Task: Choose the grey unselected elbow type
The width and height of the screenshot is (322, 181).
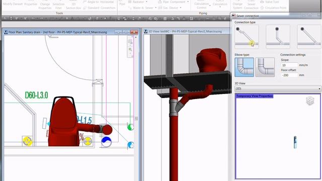Action: [265, 67]
